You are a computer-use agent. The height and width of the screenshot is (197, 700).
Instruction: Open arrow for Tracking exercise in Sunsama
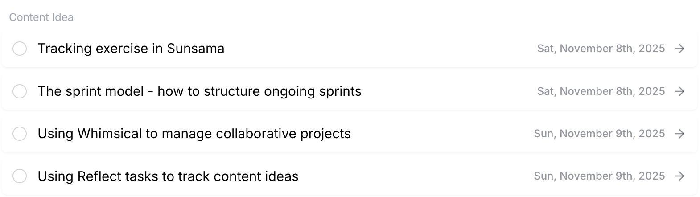(x=679, y=49)
